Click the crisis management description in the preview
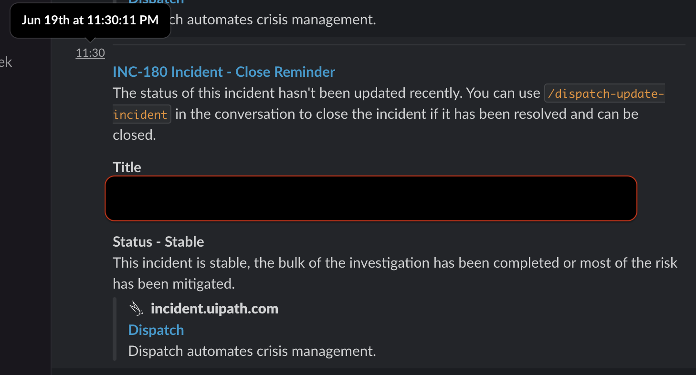696x375 pixels. pyautogui.click(x=252, y=351)
